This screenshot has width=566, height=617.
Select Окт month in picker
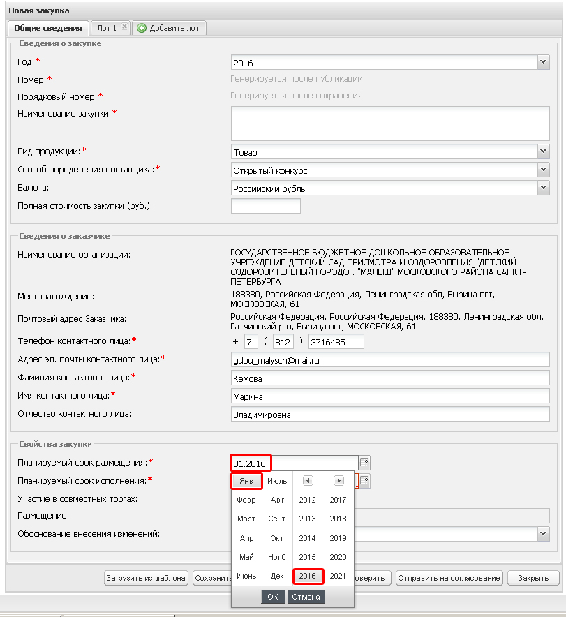[x=277, y=538]
